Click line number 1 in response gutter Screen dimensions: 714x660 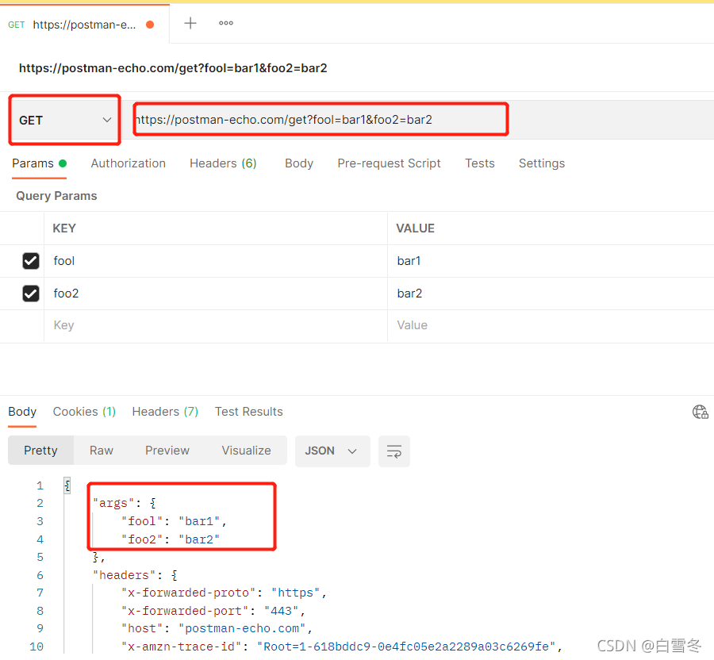40,485
